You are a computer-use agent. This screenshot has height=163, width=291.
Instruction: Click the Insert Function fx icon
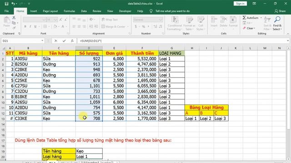pos(72,41)
